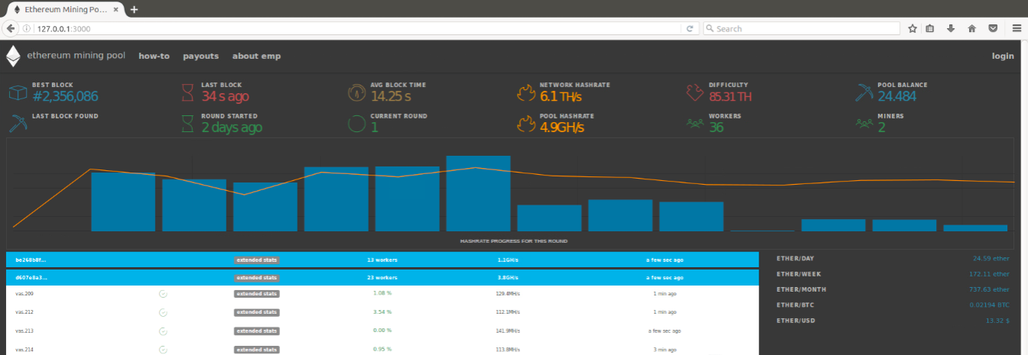
Task: Open a new tab with plus button
Action: coord(134,9)
